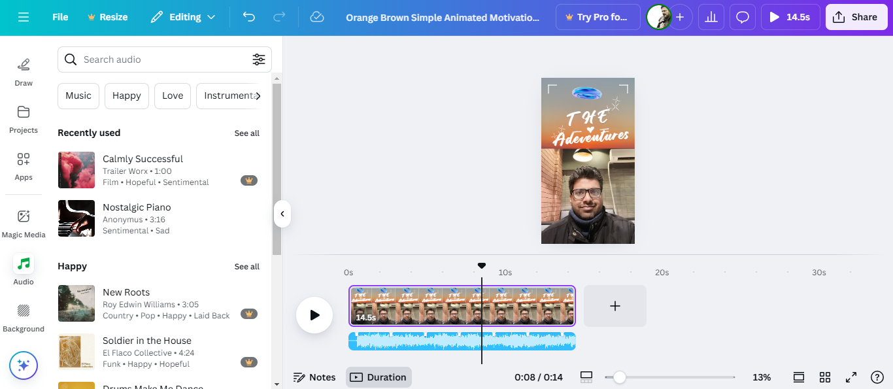
Task: Click the Pro crown on New Roots
Action: pyautogui.click(x=249, y=314)
